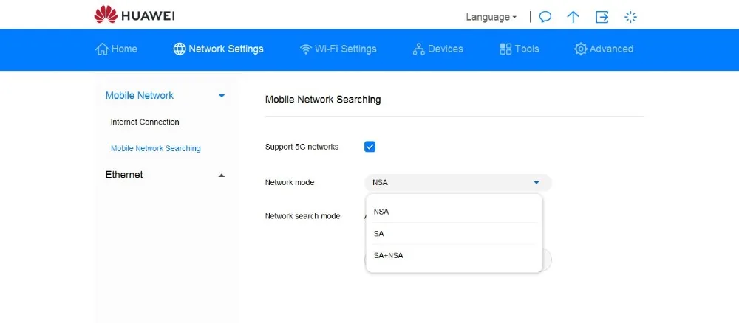Click the logout exit icon
Image resolution: width=739 pixels, height=323 pixels.
point(602,17)
